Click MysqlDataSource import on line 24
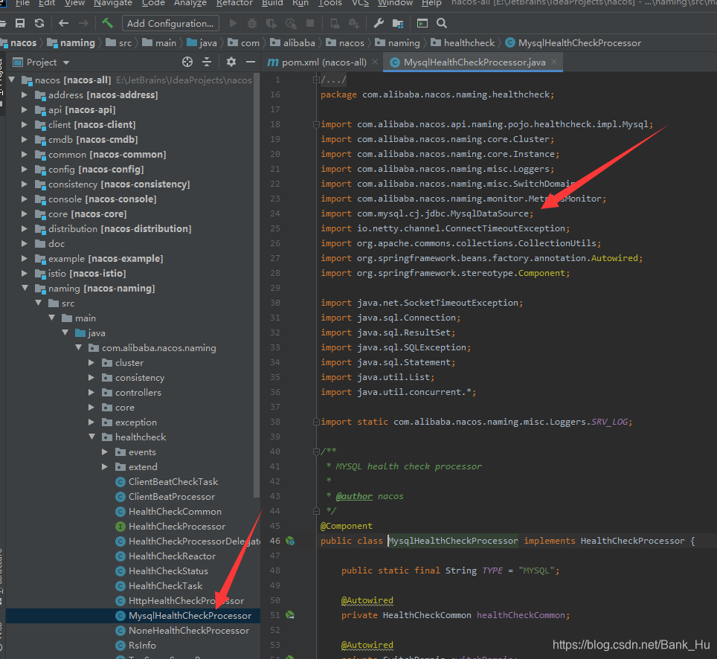717x659 pixels. click(489, 214)
